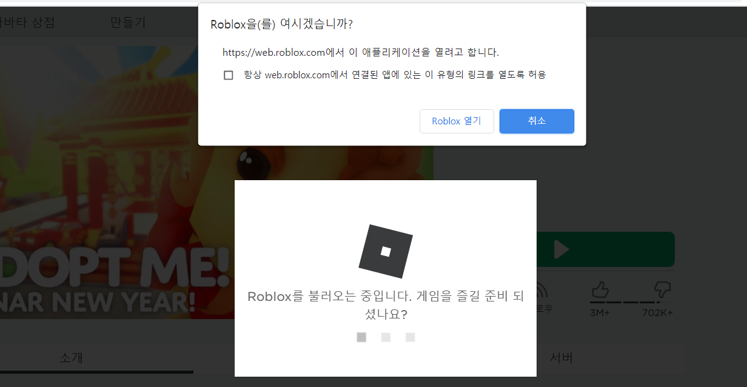
Task: Cancel the dialog with 취소 button
Action: pyautogui.click(x=537, y=121)
